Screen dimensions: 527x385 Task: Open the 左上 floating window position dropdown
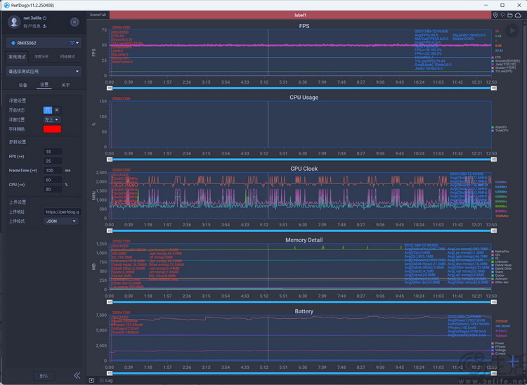(52, 119)
